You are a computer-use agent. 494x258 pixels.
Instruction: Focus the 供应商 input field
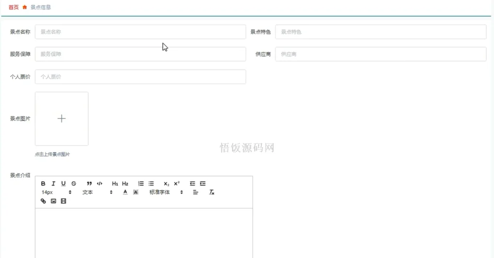[x=381, y=54]
